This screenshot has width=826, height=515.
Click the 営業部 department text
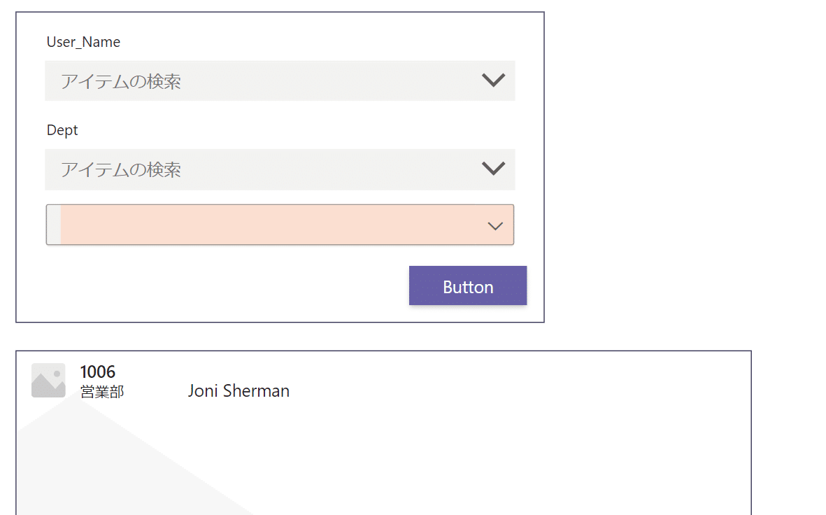(102, 392)
